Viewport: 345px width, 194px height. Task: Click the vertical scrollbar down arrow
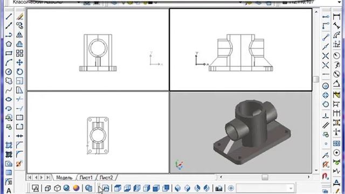[x=316, y=170]
